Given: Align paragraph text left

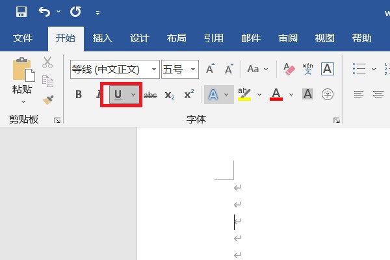Looking at the screenshot, I should pyautogui.click(x=359, y=94).
